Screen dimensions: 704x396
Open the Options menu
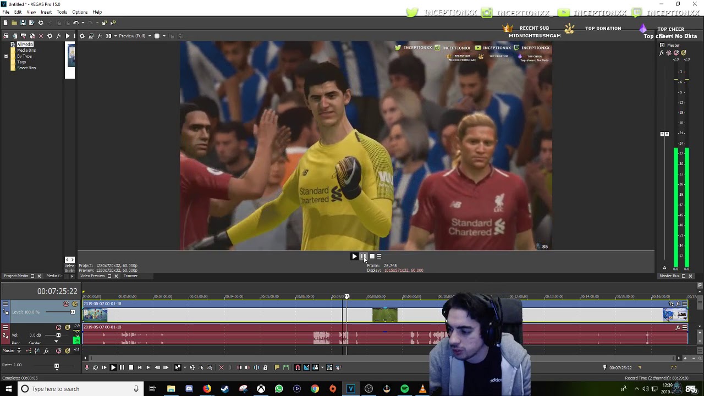(80, 12)
